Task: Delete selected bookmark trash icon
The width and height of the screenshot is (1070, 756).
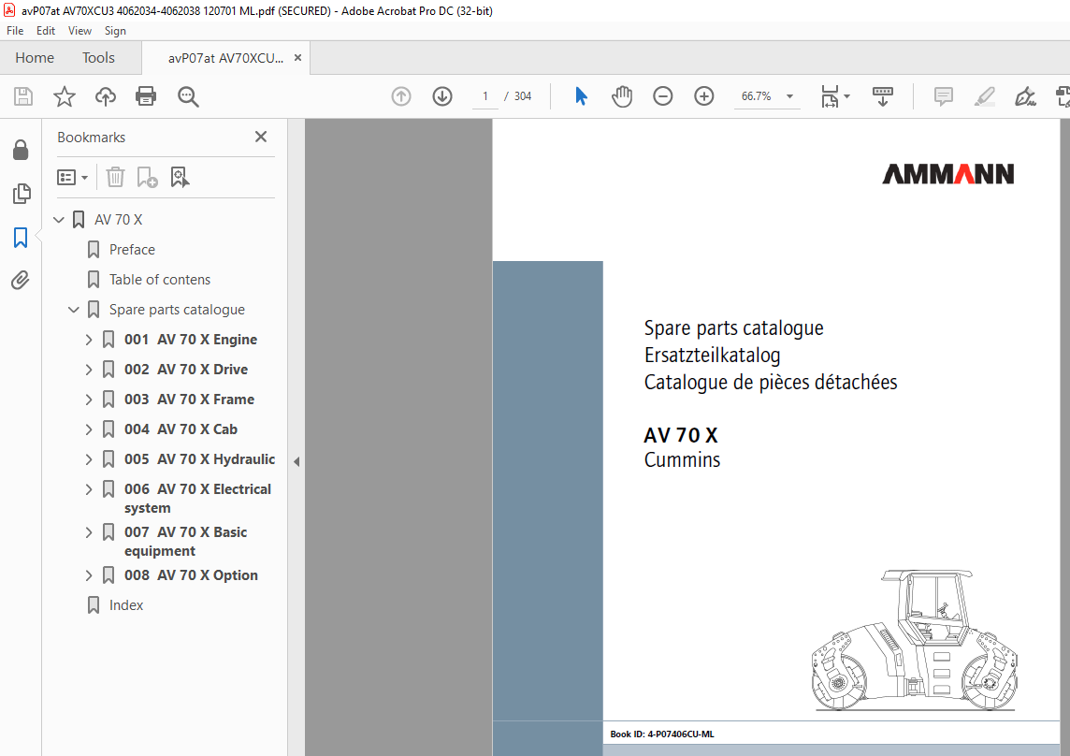Action: 115,177
